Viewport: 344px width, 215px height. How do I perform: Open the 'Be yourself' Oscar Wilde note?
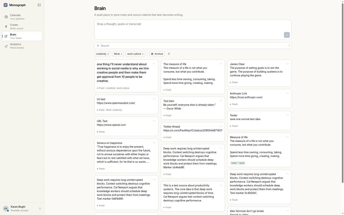point(193,108)
